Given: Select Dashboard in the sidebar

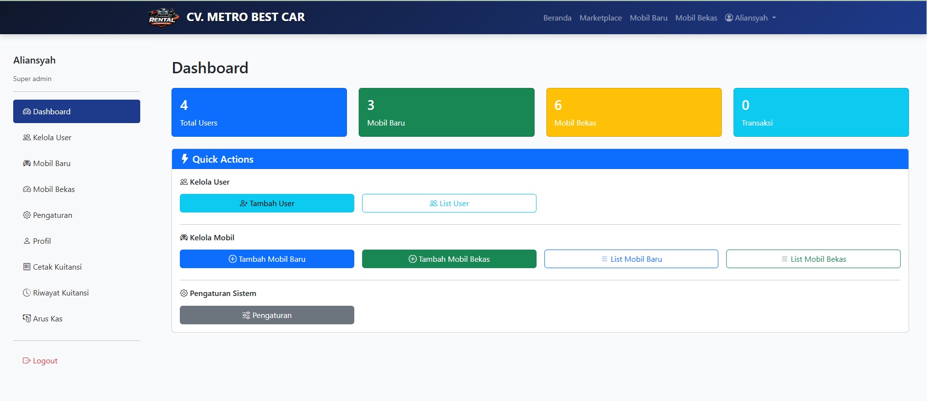Looking at the screenshot, I should 77,111.
